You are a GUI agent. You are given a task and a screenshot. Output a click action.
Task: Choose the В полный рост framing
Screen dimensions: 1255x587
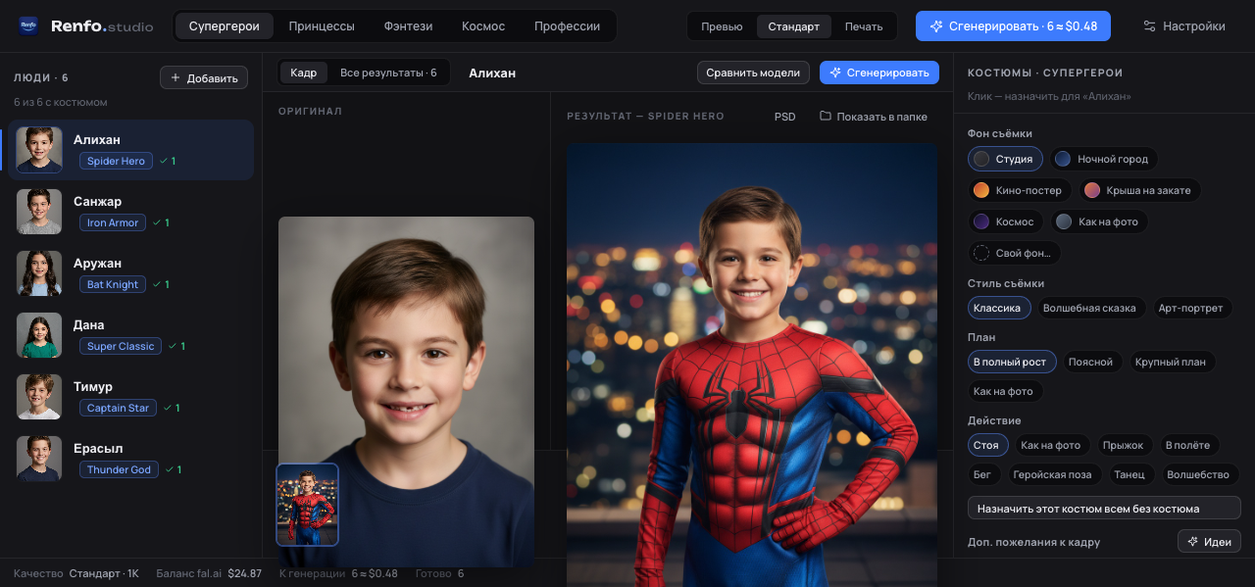tap(1010, 362)
